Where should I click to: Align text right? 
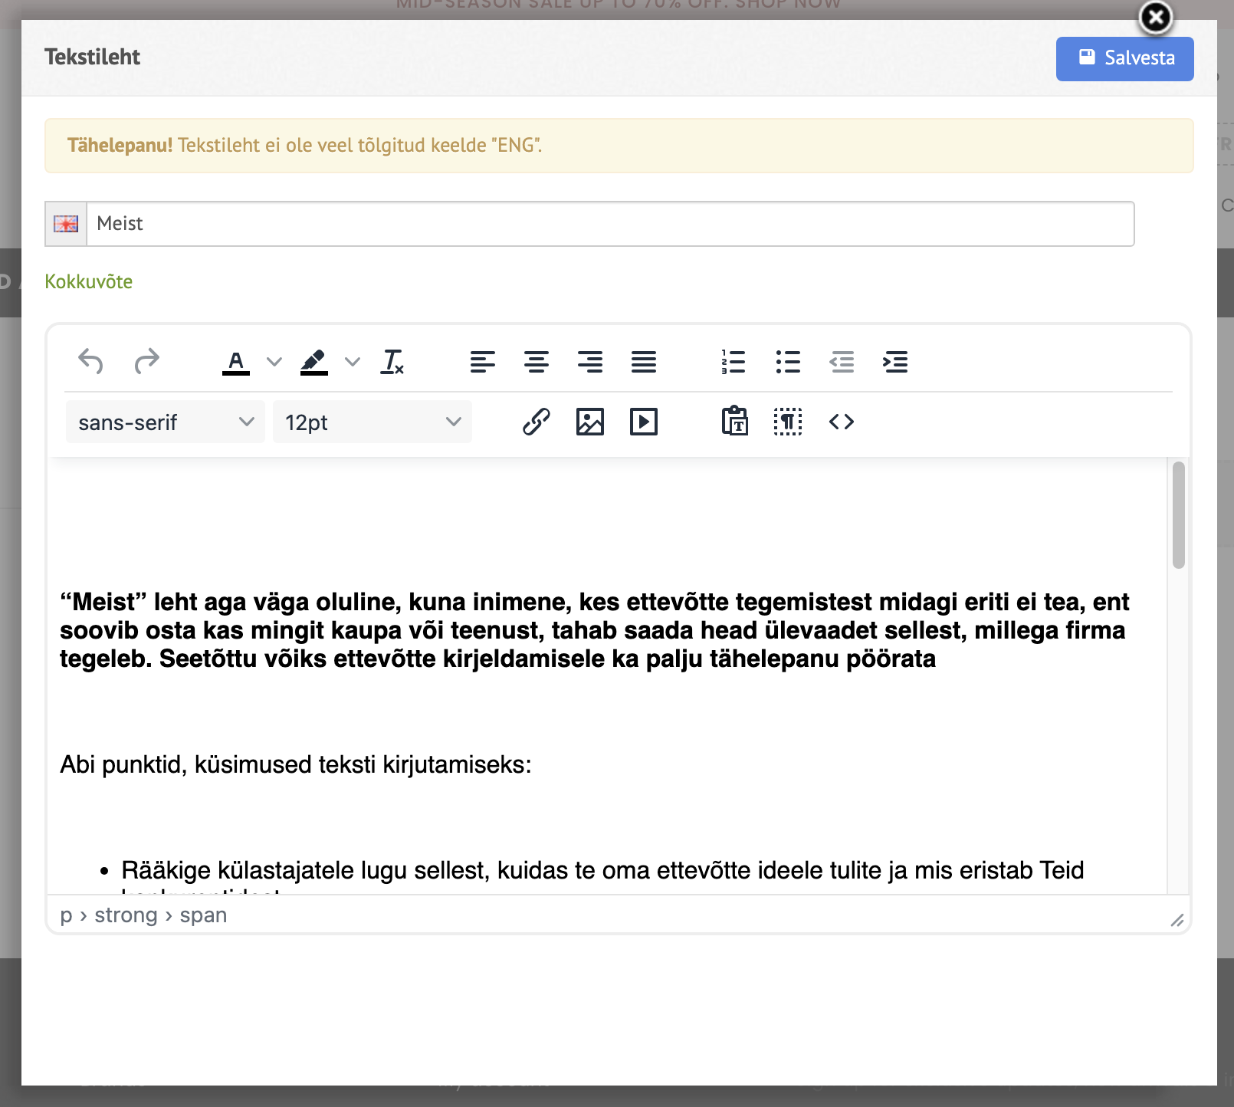pos(590,361)
